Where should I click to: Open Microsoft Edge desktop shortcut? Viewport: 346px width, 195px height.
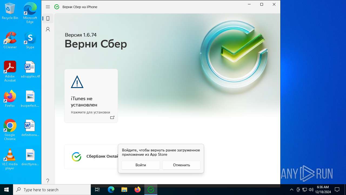[30, 13]
